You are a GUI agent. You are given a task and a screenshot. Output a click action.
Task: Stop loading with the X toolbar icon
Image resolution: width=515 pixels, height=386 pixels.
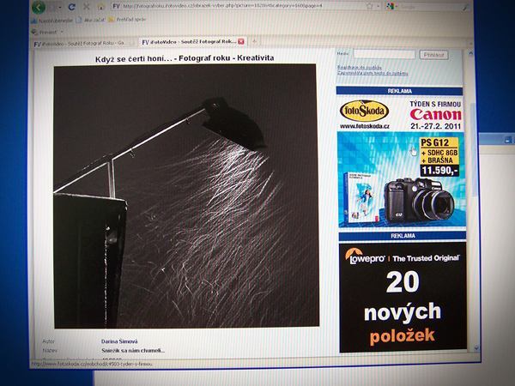(x=87, y=7)
